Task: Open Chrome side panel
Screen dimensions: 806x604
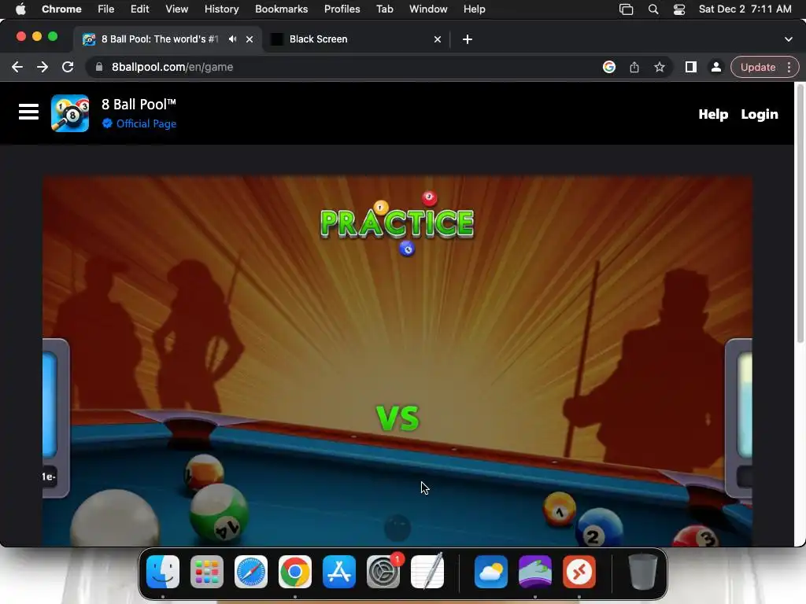Action: tap(691, 67)
